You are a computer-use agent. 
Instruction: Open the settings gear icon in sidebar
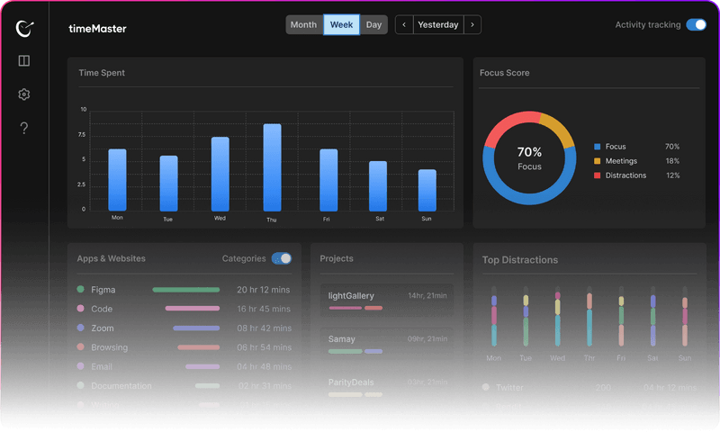tap(24, 94)
